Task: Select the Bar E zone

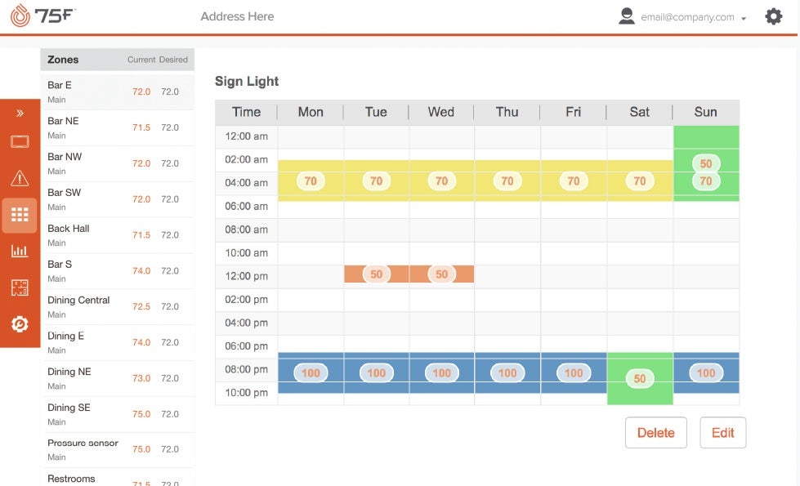Action: pyautogui.click(x=117, y=91)
